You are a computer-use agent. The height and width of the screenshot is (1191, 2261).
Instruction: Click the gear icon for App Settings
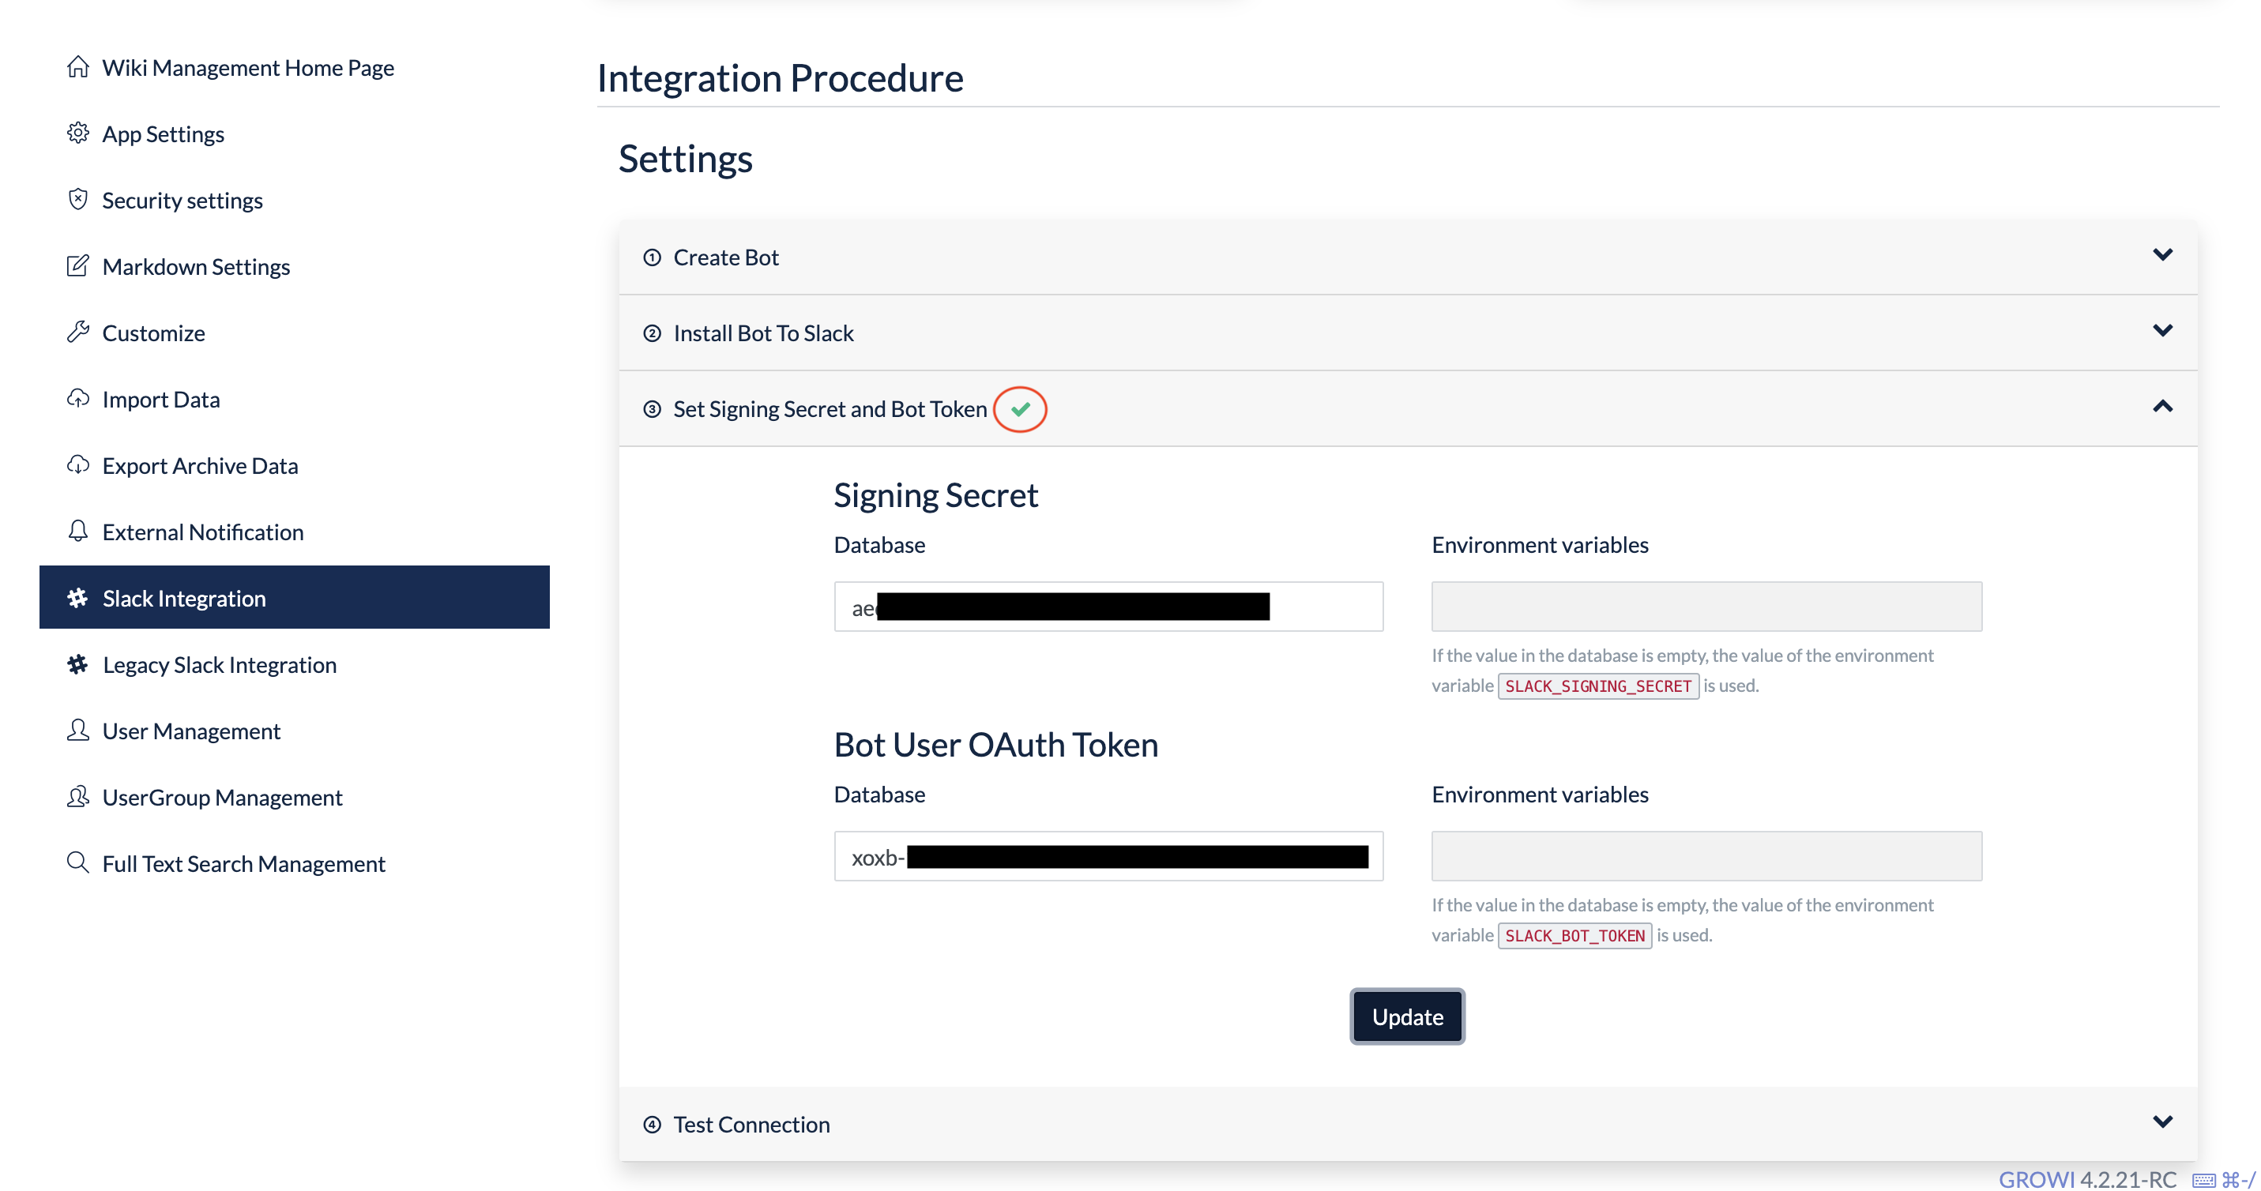pos(77,133)
